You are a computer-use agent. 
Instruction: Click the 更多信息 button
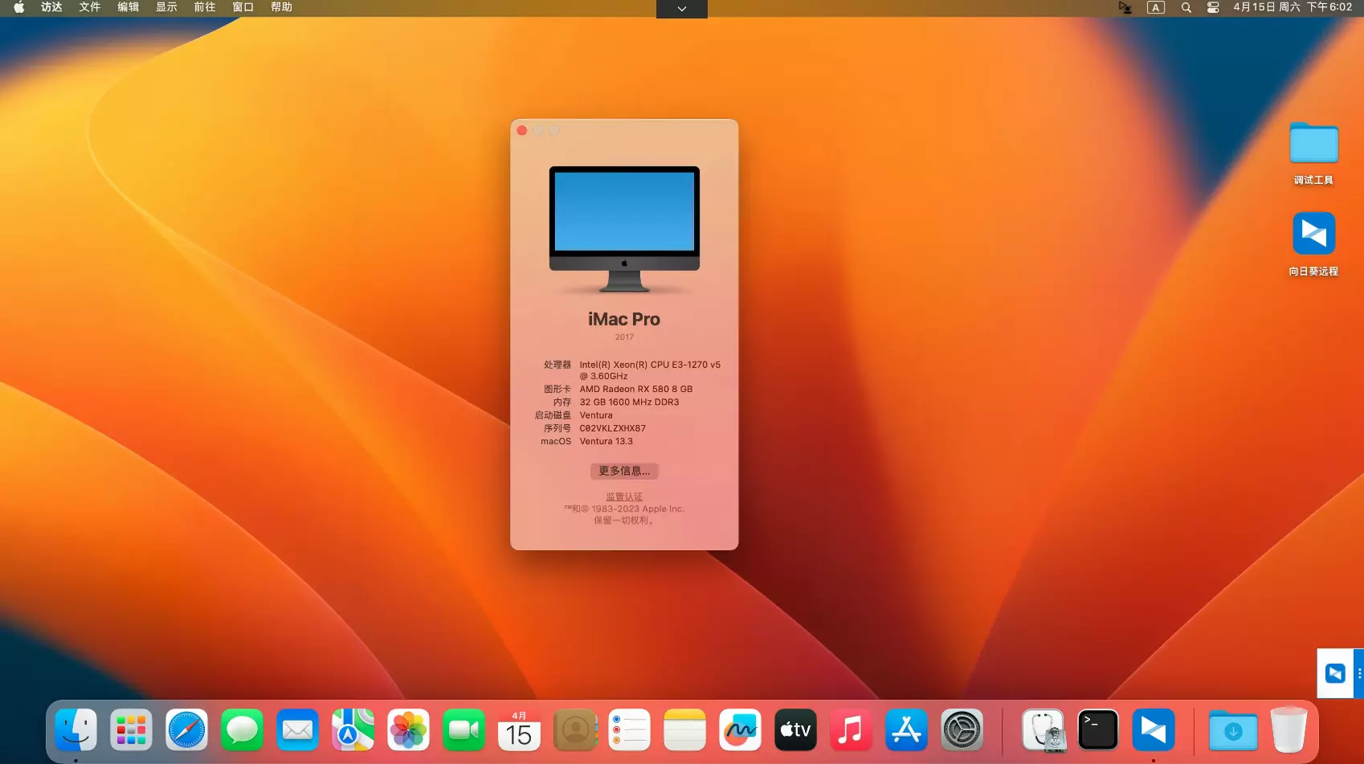pos(624,471)
